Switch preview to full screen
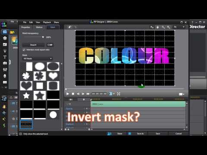Screen dimensions: 207x155 (119, 94)
